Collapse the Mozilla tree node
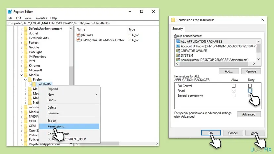Viewport: 274px width, 154px height. 22,75
